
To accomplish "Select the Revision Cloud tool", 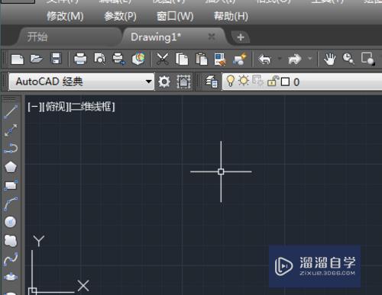I will coord(11,240).
